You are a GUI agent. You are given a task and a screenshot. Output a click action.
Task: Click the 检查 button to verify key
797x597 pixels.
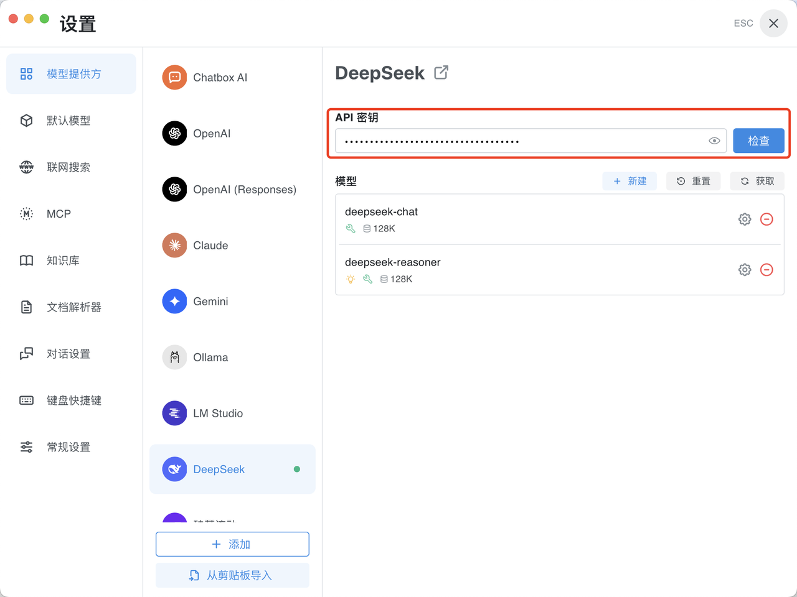758,141
